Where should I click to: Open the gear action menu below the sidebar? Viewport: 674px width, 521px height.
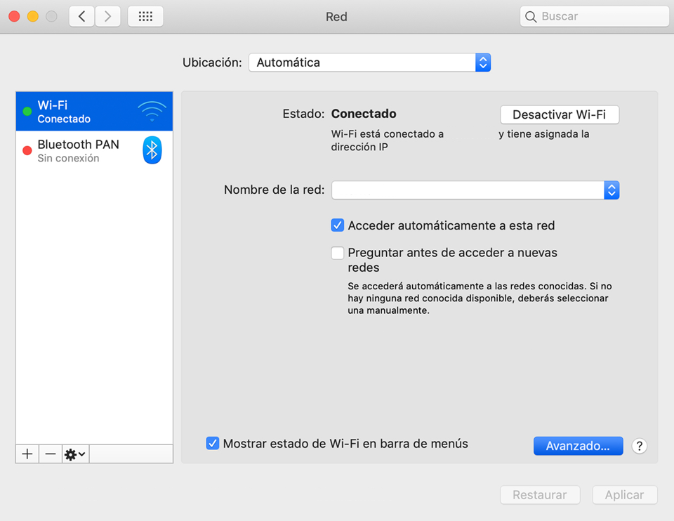pos(74,454)
